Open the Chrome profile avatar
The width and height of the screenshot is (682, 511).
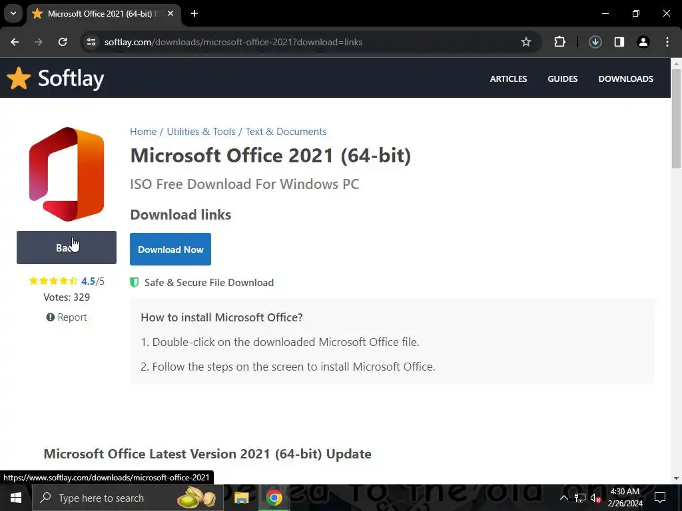point(643,42)
